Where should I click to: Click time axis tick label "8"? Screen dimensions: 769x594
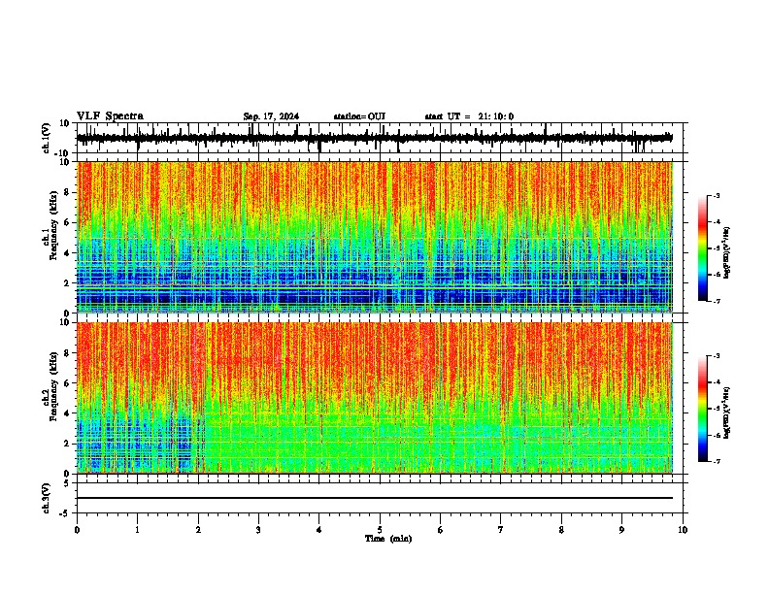pos(561,530)
